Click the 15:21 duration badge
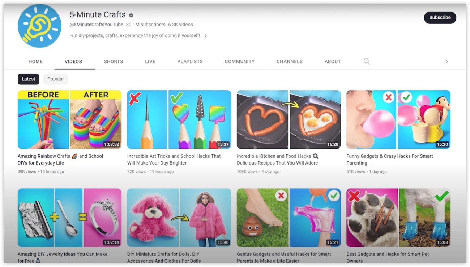 333,242
